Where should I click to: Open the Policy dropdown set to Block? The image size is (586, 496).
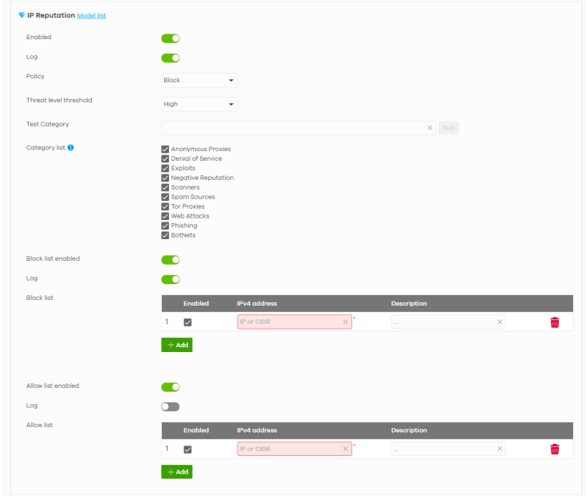199,80
